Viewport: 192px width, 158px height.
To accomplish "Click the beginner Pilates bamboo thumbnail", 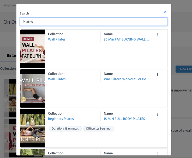I will [32, 128].
